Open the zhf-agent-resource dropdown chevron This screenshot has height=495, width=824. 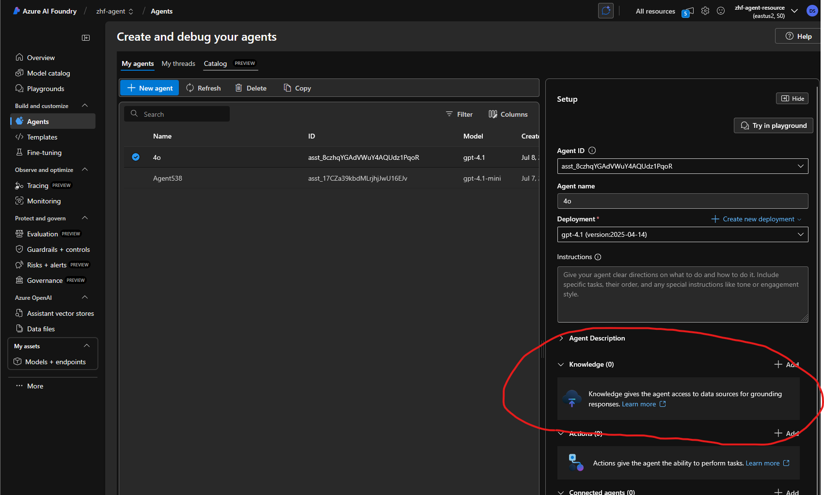coord(794,11)
